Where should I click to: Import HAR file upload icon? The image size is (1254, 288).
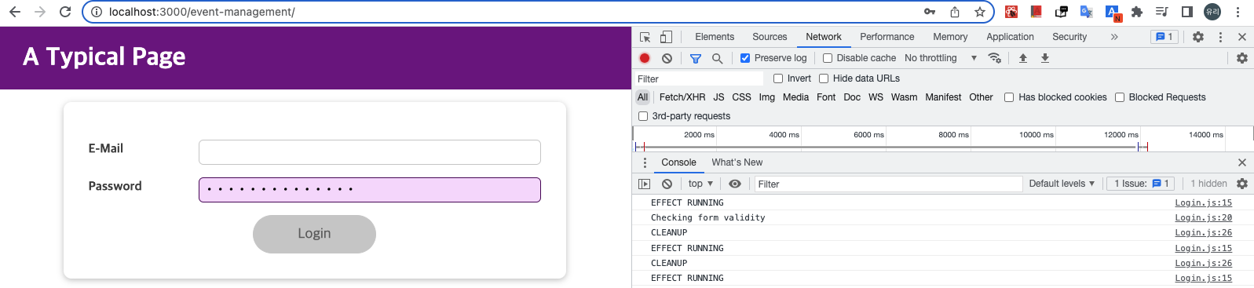coord(1023,58)
